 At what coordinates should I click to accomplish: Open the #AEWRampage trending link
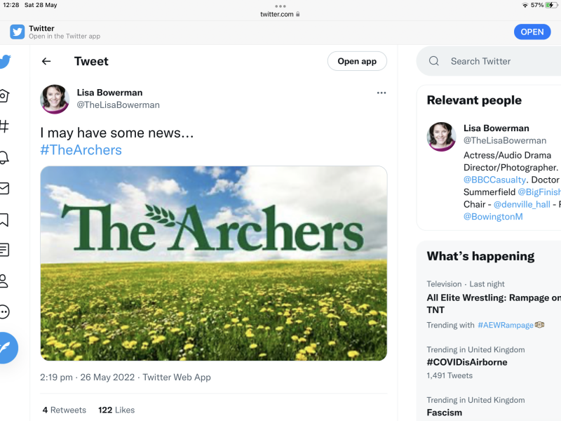click(506, 325)
